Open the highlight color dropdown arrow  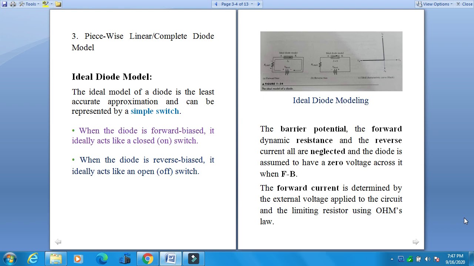pyautogui.click(x=51, y=4)
